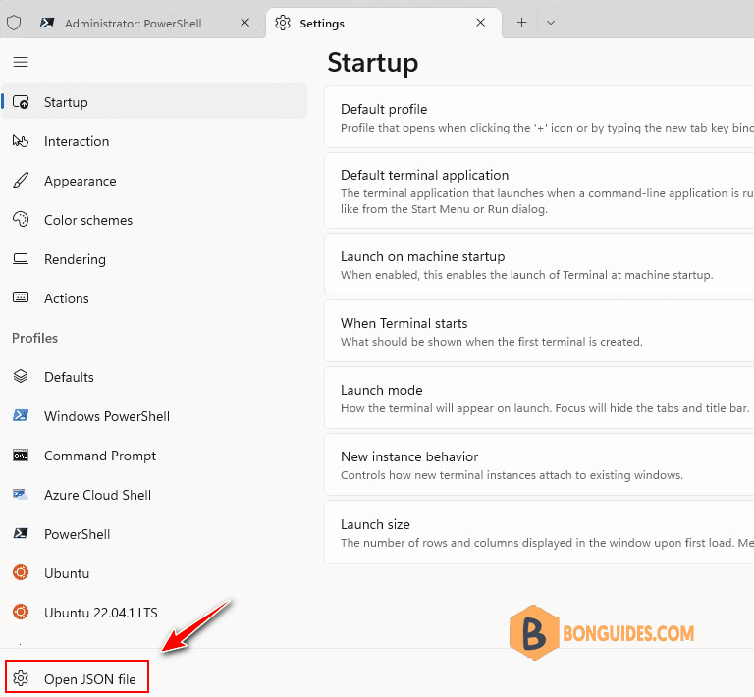This screenshot has width=754, height=697.
Task: Expand Default terminal application setting
Action: 539,190
